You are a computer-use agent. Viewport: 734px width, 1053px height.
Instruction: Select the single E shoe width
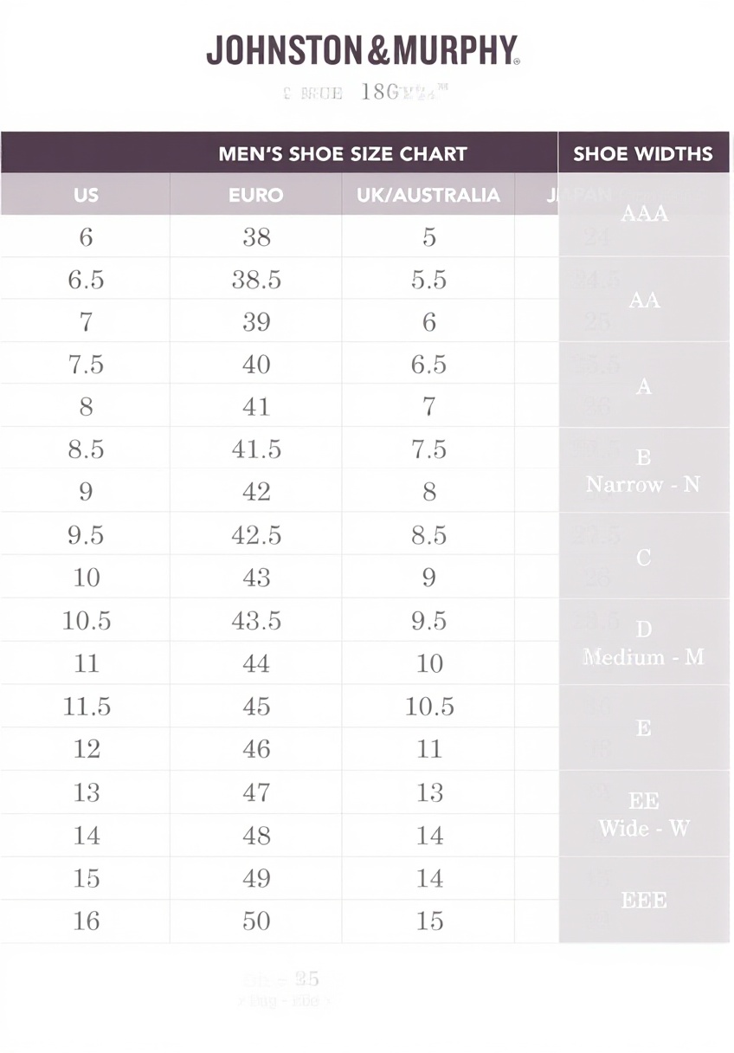tap(644, 728)
